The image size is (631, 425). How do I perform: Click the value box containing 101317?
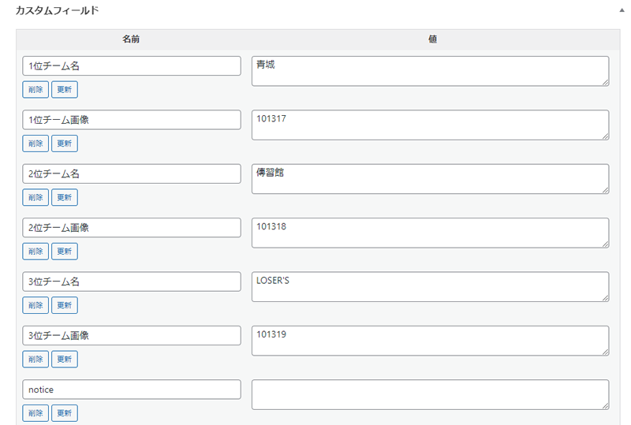[x=430, y=125]
